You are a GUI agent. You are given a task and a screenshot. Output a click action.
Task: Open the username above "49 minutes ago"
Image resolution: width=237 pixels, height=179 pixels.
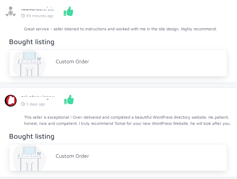click(38, 9)
